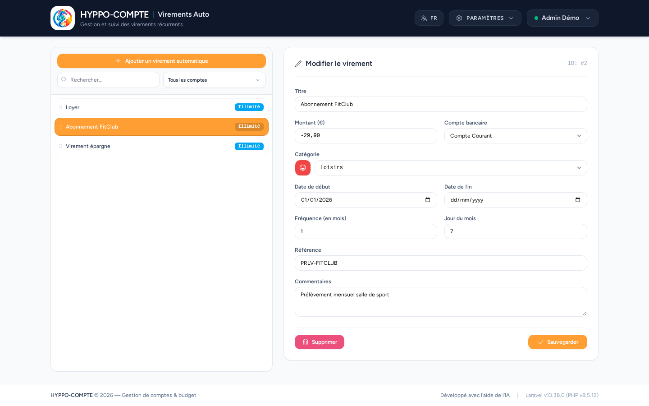Click into the Titre input field

pyautogui.click(x=441, y=104)
